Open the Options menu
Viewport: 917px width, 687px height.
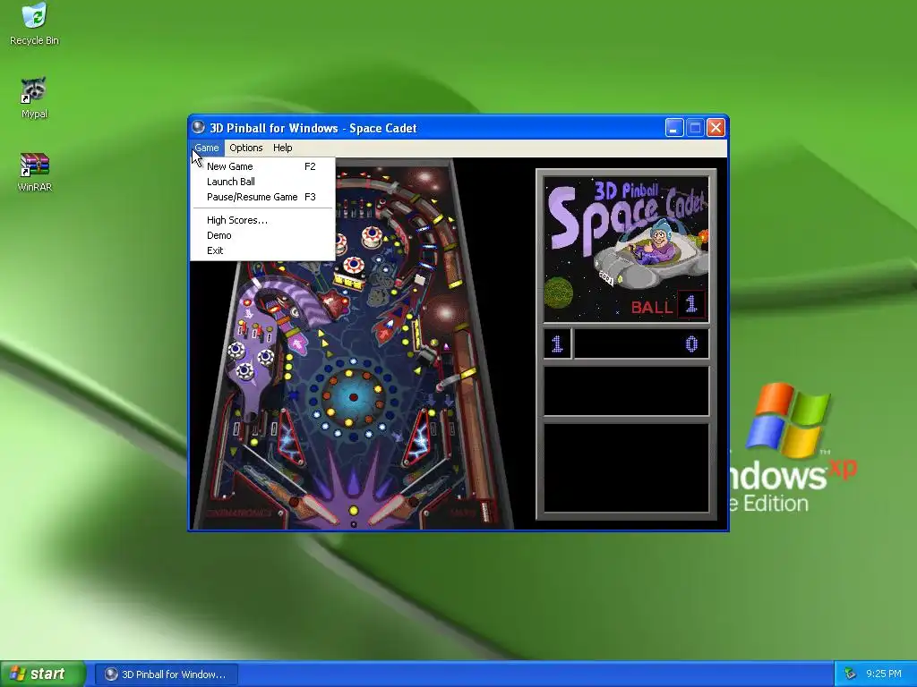tap(245, 148)
